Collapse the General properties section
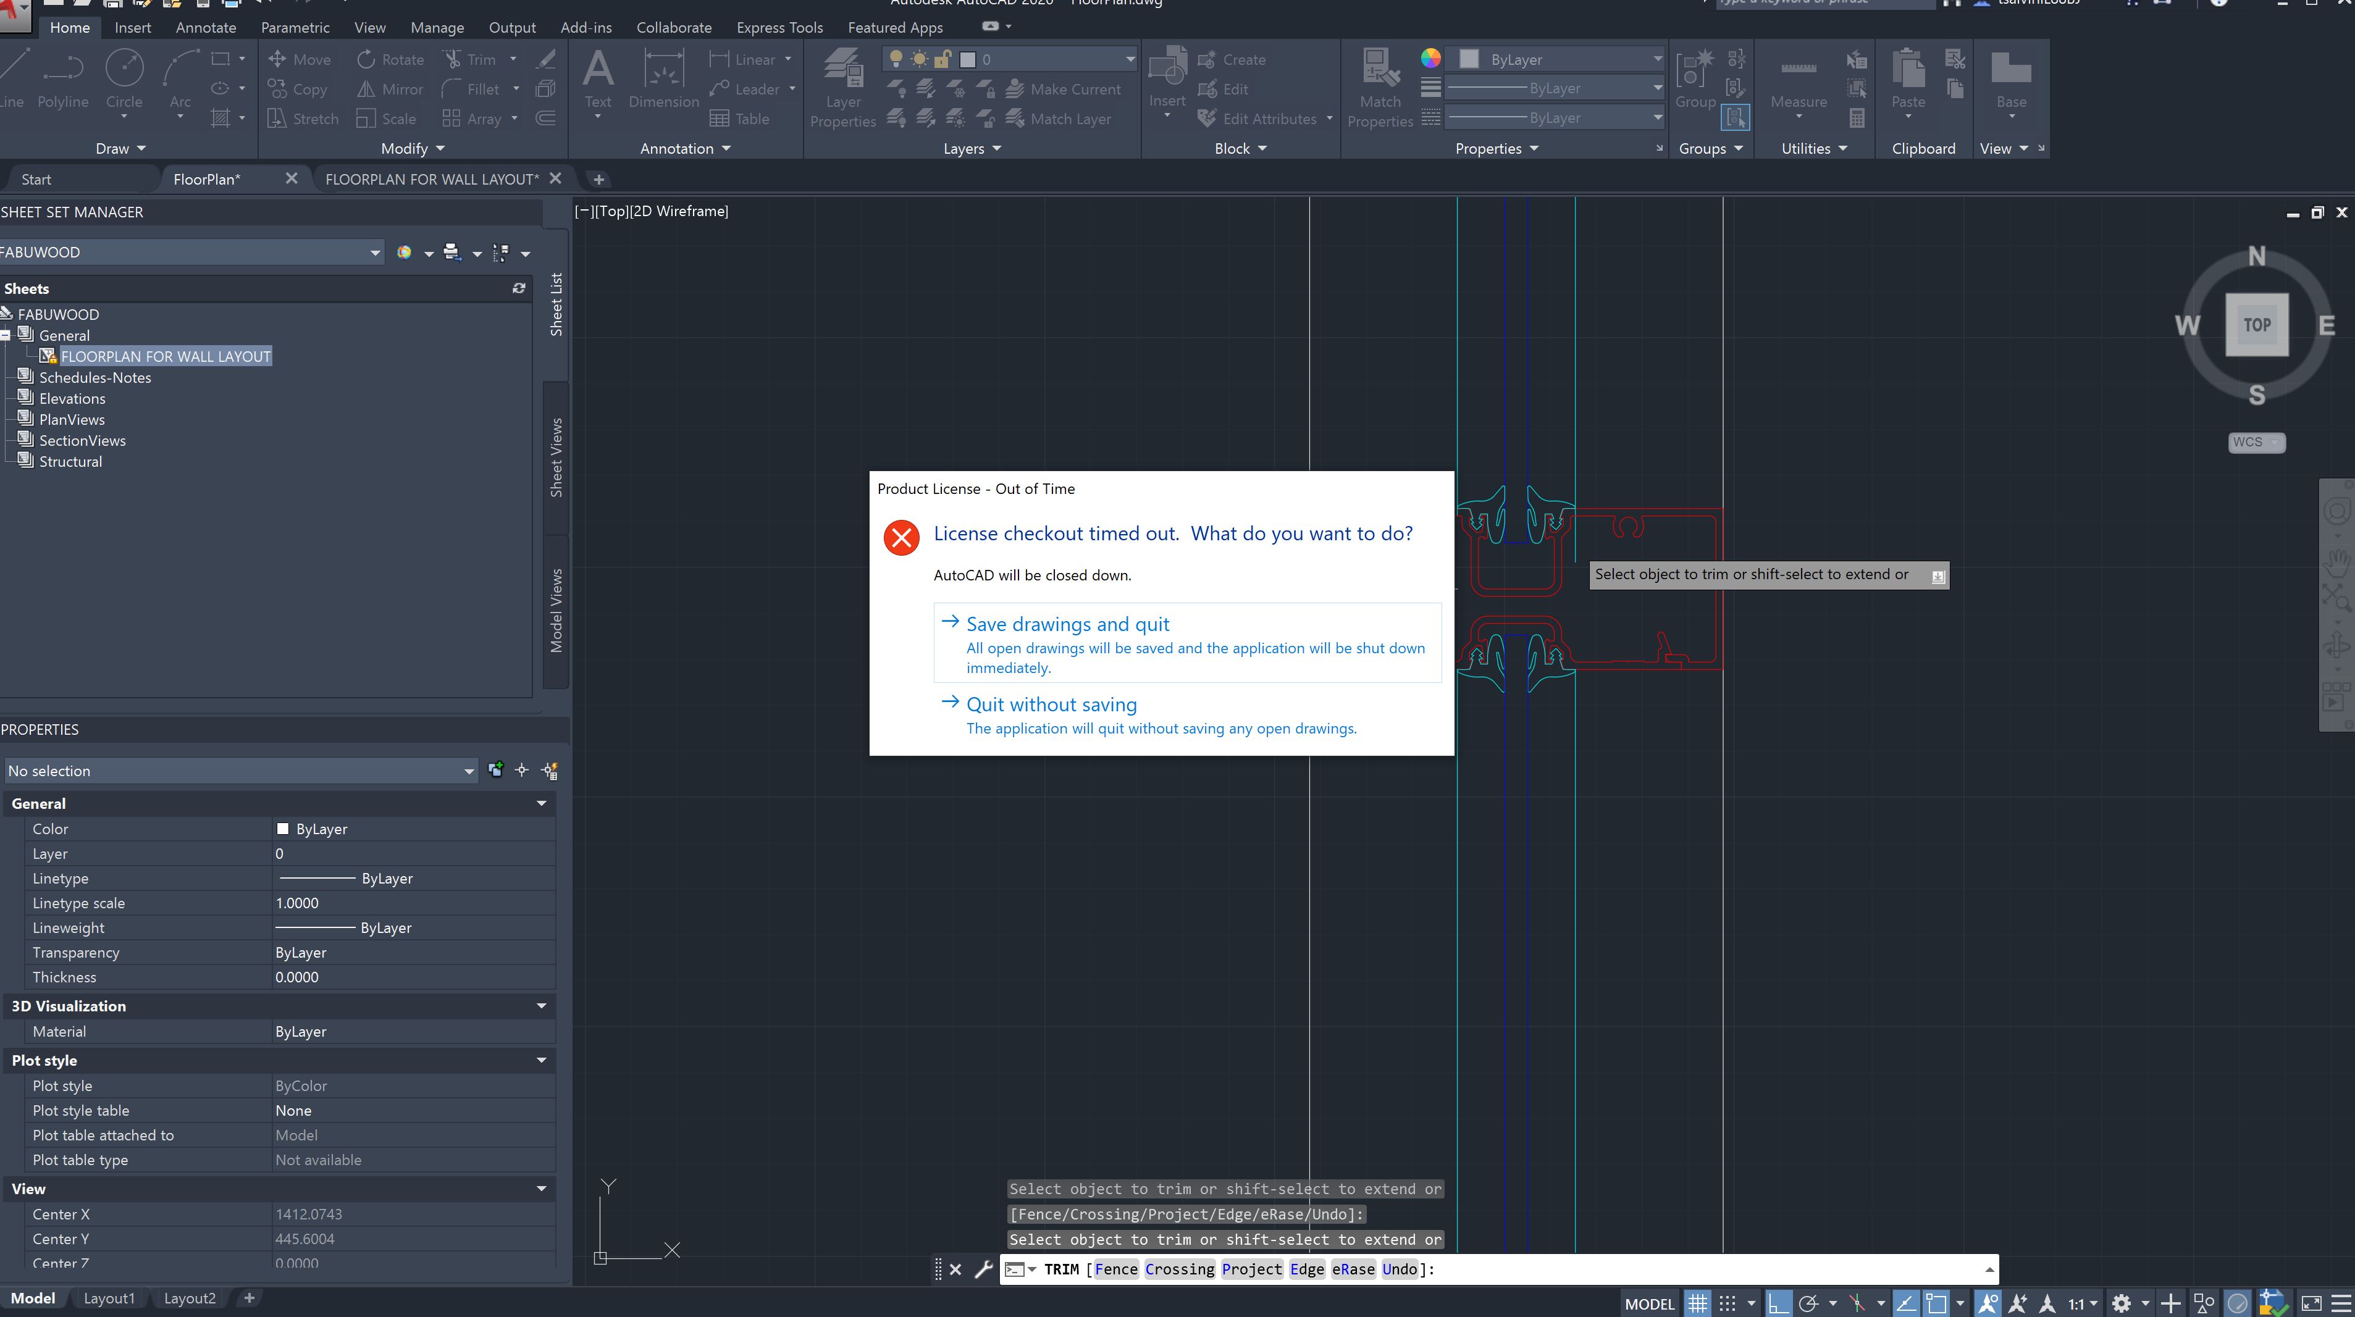This screenshot has width=2355, height=1317. (541, 803)
